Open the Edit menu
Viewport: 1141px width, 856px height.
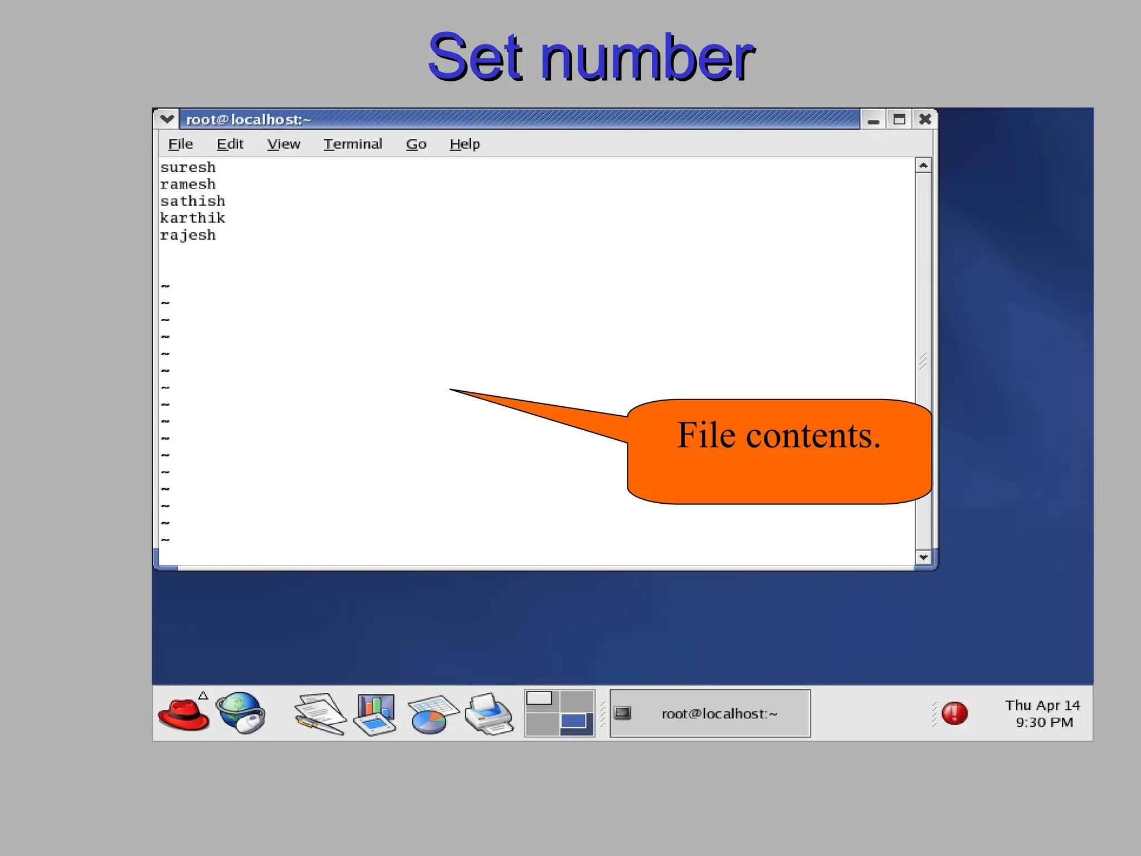230,144
